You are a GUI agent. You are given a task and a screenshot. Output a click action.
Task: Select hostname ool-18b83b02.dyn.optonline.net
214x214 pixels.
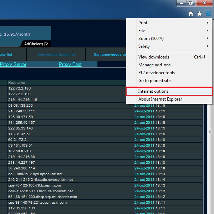pos(35,174)
